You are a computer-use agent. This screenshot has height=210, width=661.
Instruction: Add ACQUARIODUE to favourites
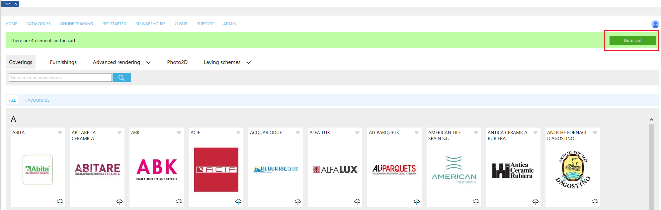point(298,132)
